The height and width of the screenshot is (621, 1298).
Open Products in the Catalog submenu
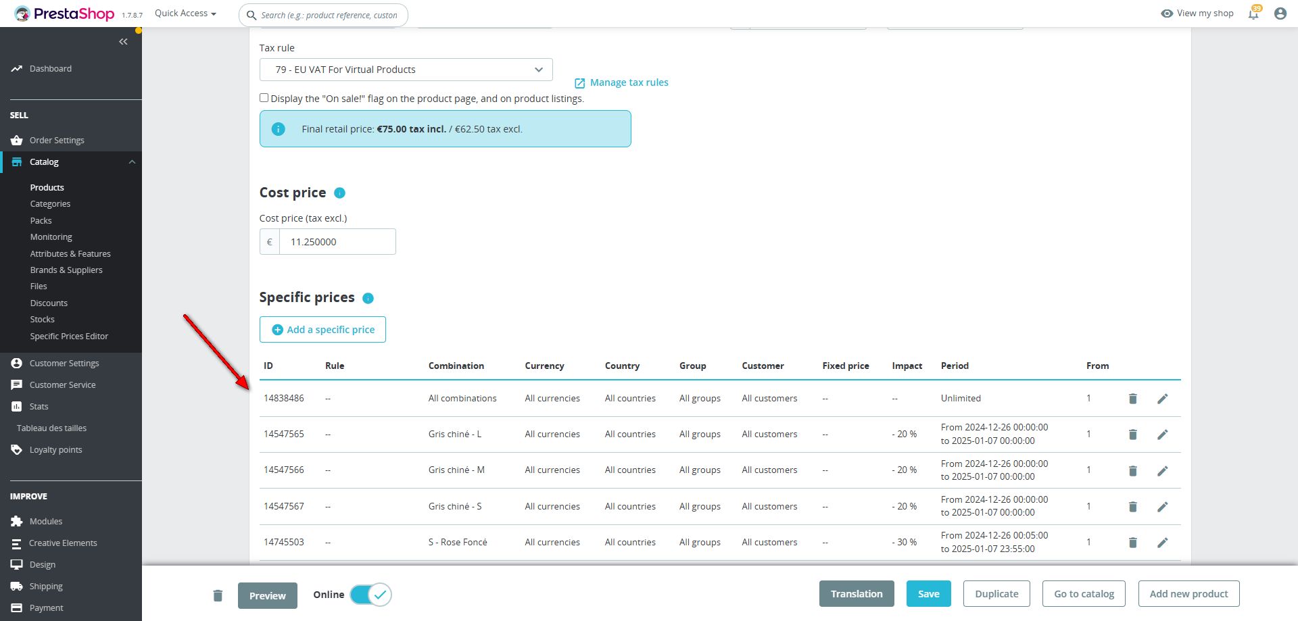(47, 188)
